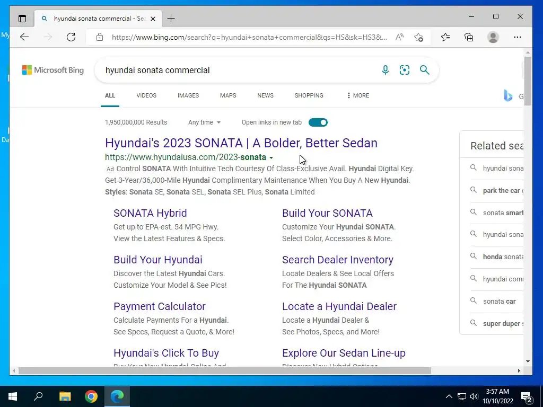Open Hyundai's Click To Buy link
This screenshot has width=543, height=407.
click(166, 353)
